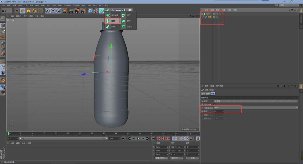
Task: Select the Move tool in the toolbar
Action: tap(23, 11)
